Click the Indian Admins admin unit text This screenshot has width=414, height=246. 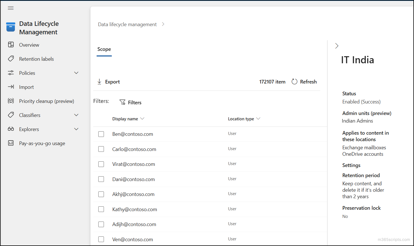(357, 121)
